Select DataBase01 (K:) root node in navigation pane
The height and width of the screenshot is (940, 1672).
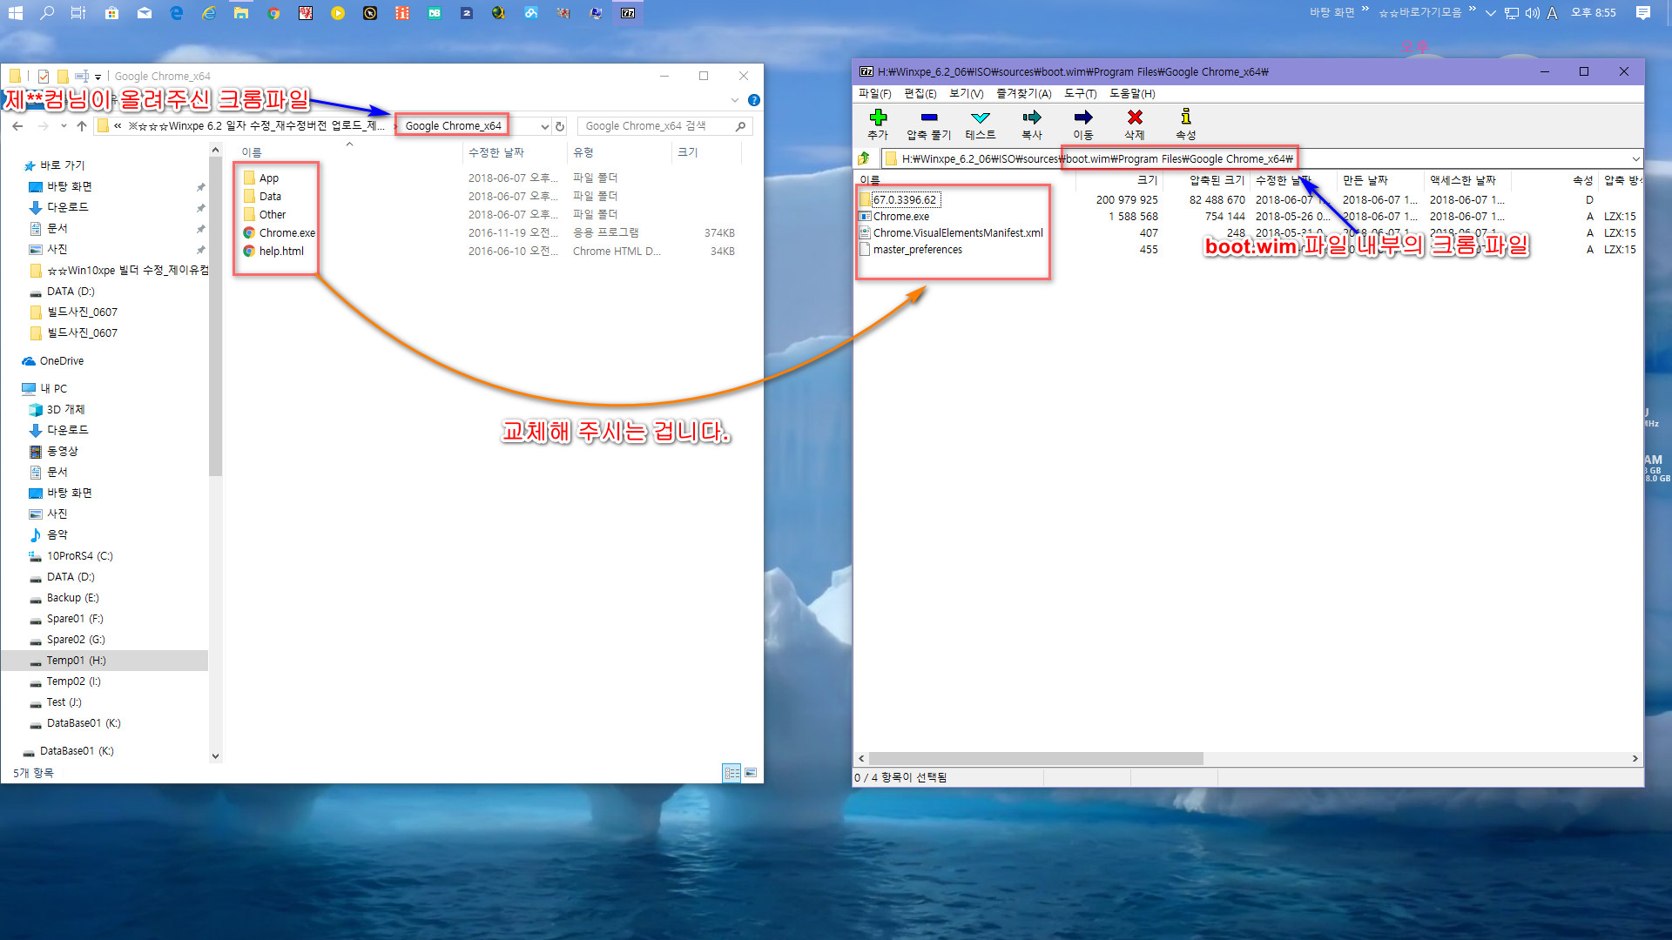click(x=77, y=750)
